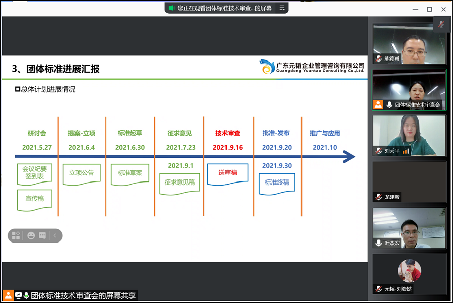453x303 pixels.
Task: Open the screen sharing options menu icon
Action: (282, 8)
